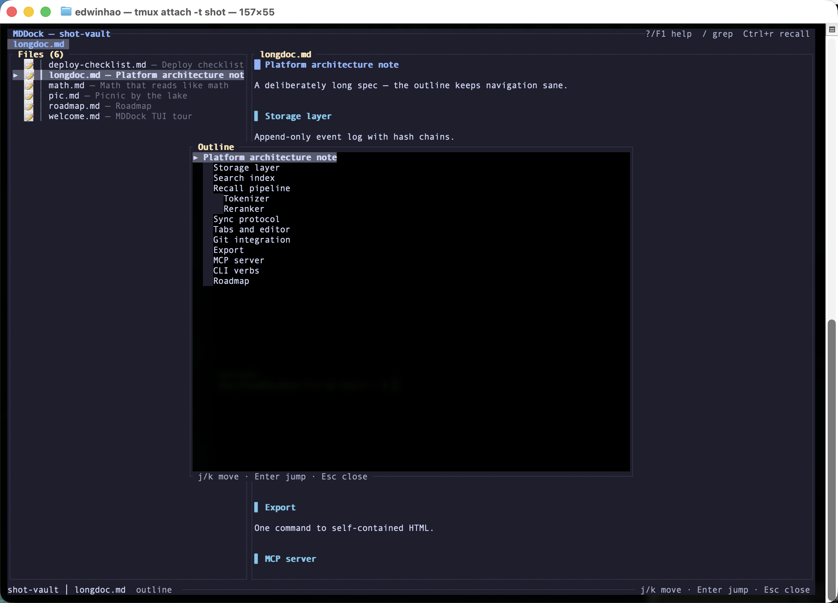Screen dimensions: 838x603
Task: Click the Storage layer heading in preview
Action: pos(298,117)
